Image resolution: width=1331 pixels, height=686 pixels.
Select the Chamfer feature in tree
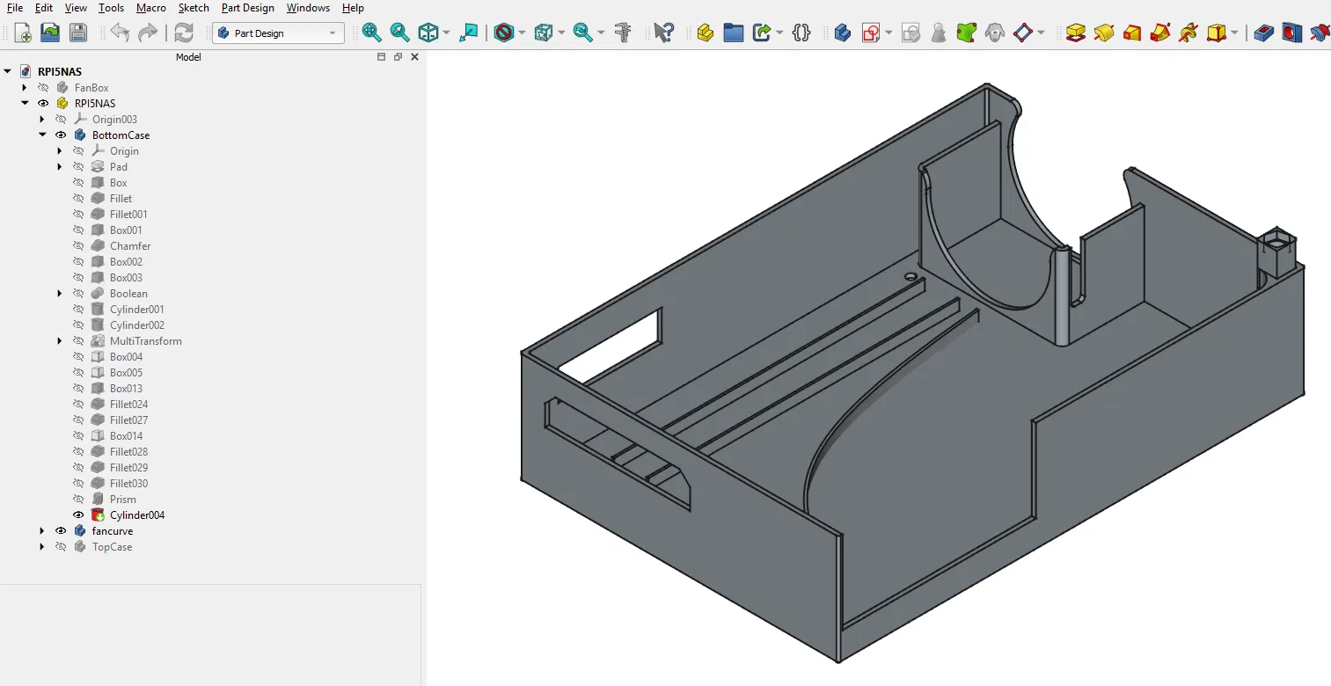[x=130, y=246]
